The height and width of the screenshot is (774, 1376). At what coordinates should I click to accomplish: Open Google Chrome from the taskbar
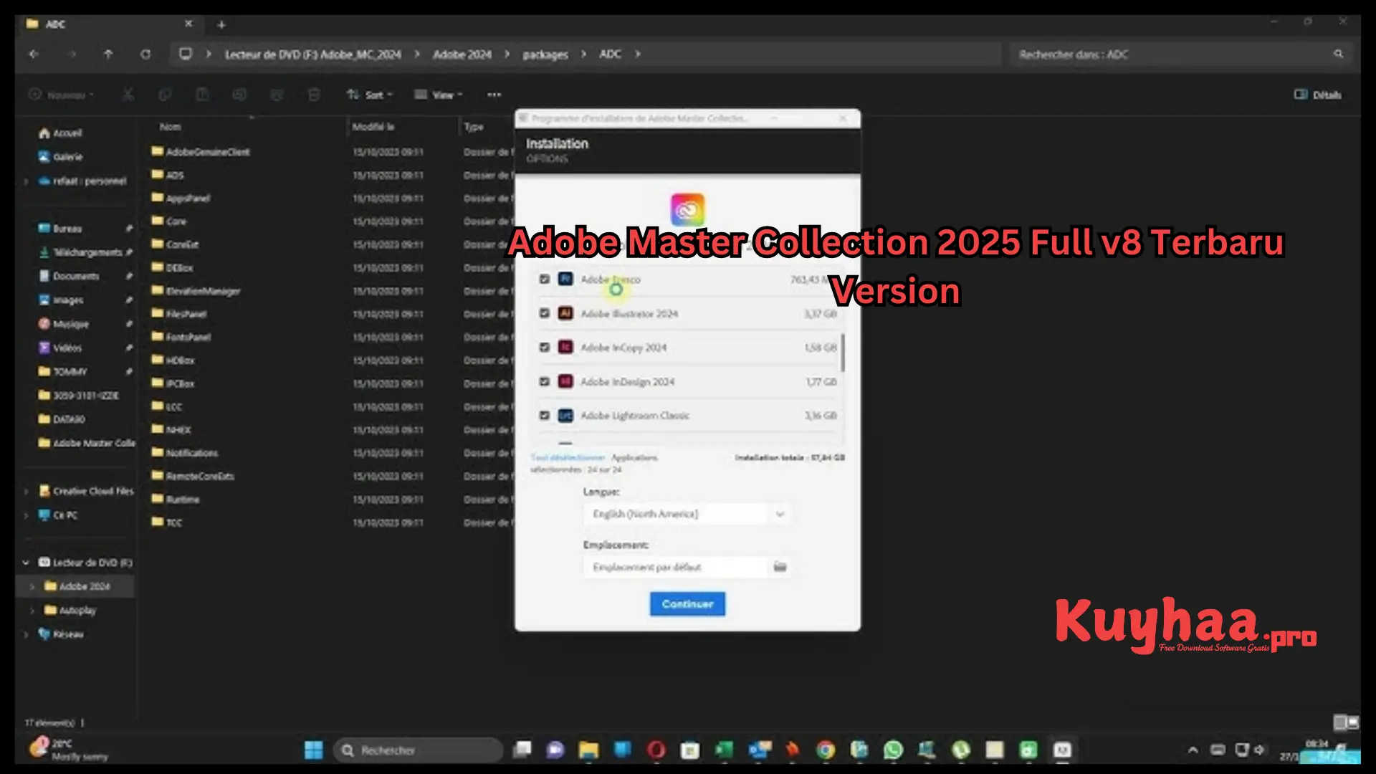(x=824, y=750)
